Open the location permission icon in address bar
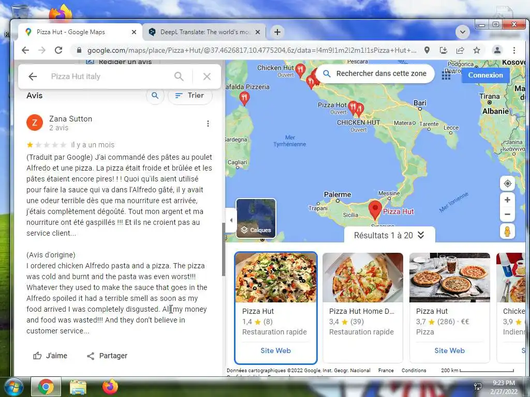This screenshot has height=397, width=530. click(427, 50)
